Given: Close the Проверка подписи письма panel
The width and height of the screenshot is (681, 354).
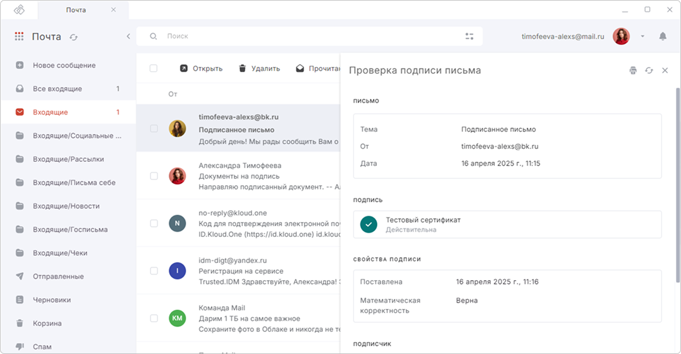Looking at the screenshot, I should [665, 70].
